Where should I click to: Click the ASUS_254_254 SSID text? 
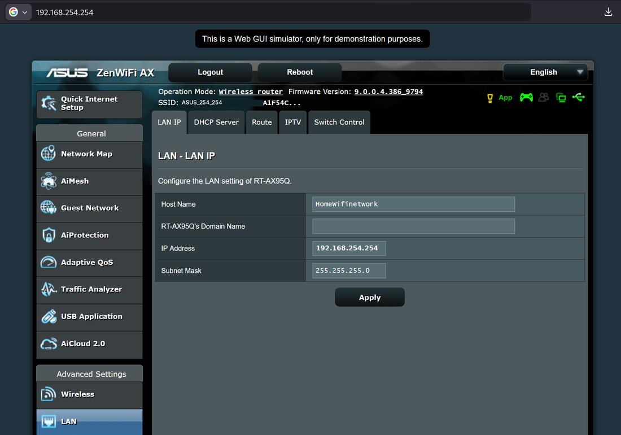[202, 103]
